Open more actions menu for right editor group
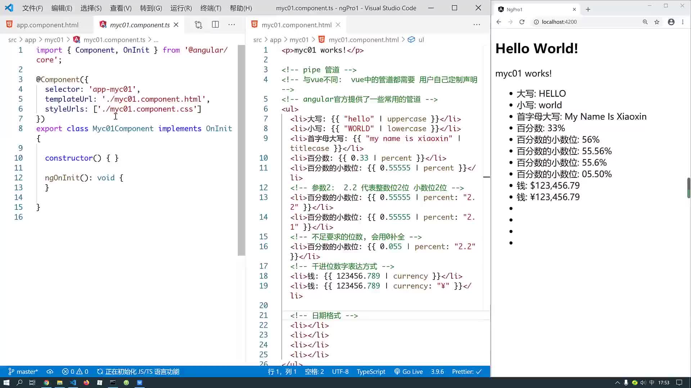 pos(477,25)
